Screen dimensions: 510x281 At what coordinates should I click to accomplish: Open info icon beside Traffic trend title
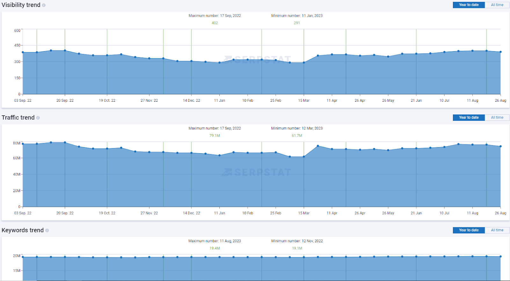(x=38, y=118)
